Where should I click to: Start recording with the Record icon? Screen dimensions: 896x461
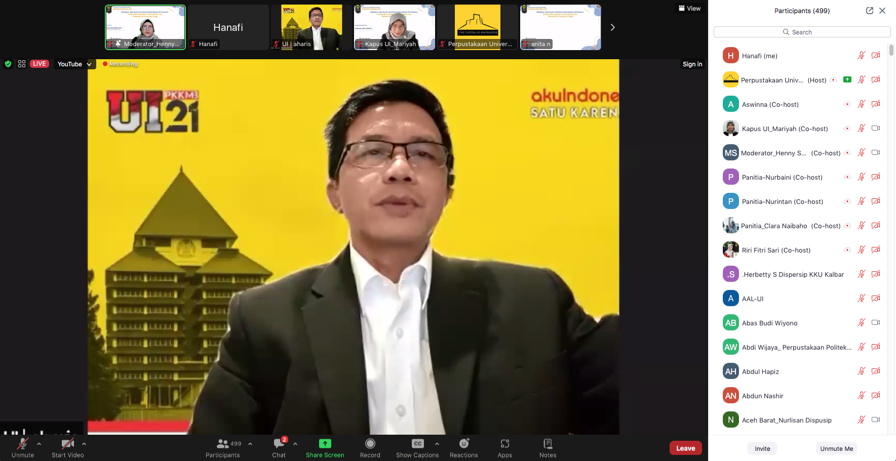[x=370, y=444]
